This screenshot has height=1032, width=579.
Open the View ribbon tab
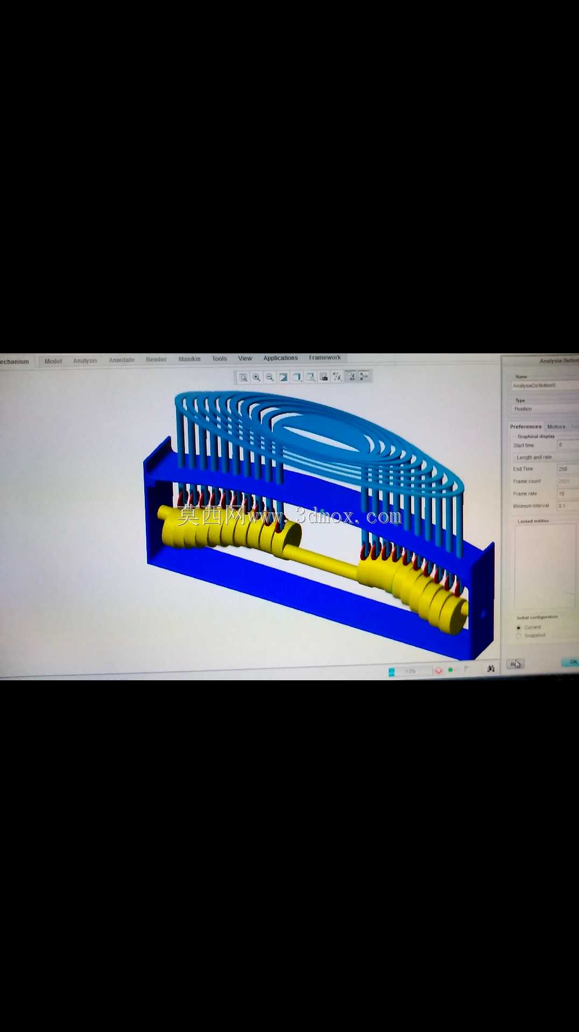pos(245,358)
